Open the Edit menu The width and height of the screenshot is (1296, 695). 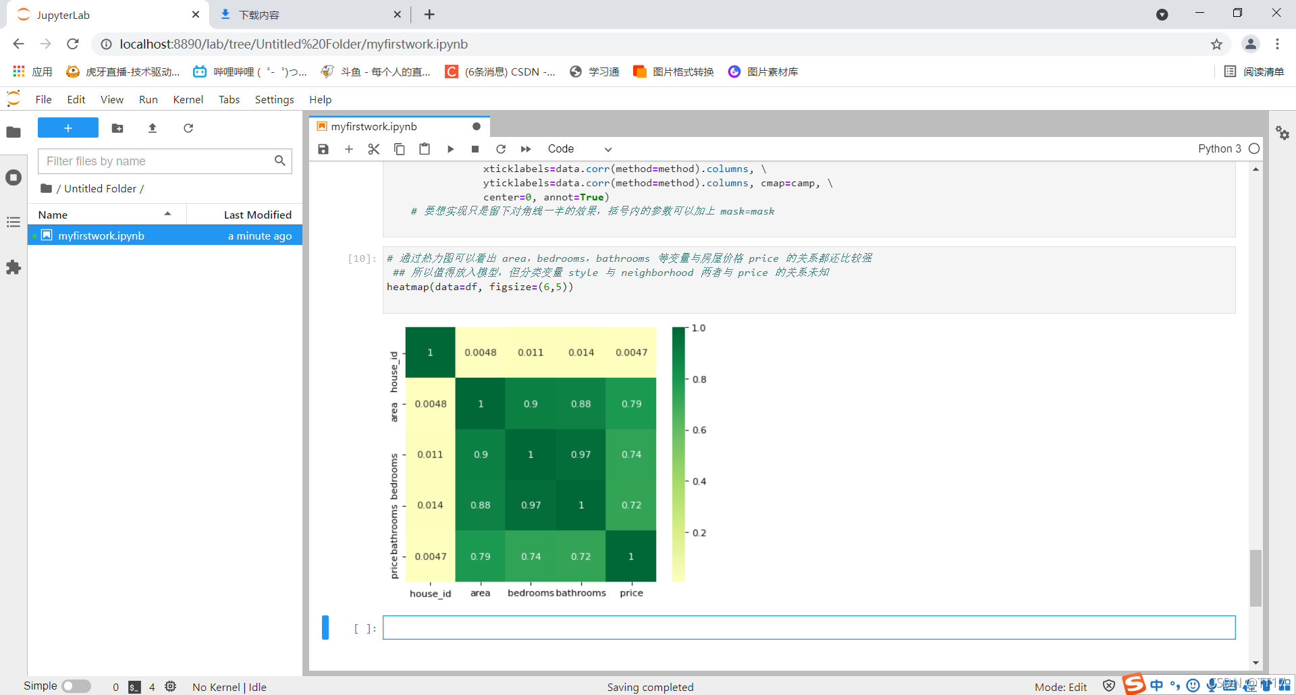pyautogui.click(x=76, y=99)
